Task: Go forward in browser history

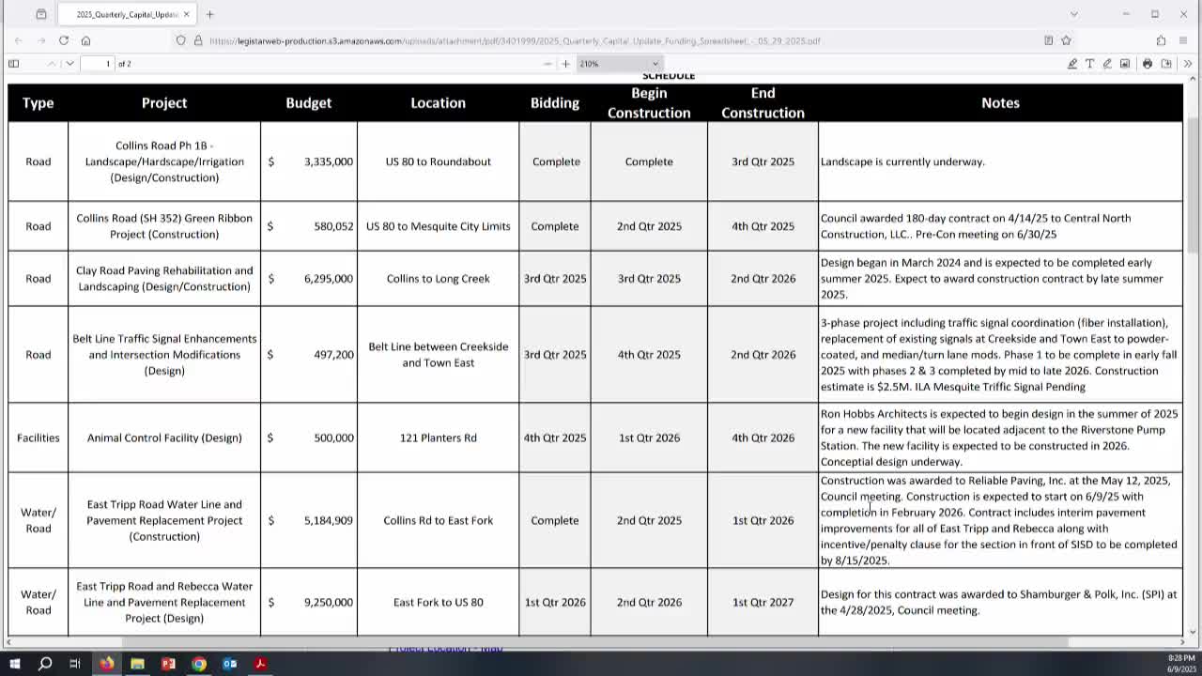Action: point(41,40)
